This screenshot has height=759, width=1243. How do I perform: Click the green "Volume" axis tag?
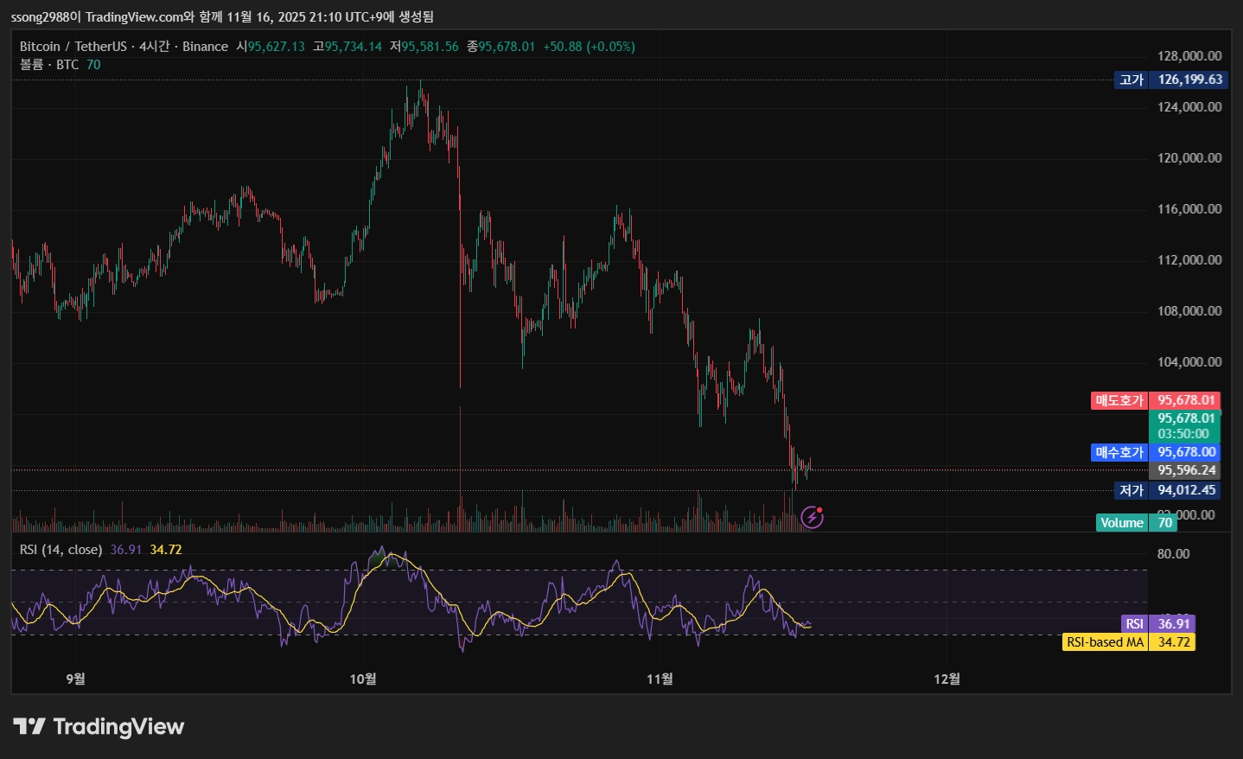click(1122, 523)
